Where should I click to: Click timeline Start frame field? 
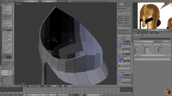click(33, 95)
